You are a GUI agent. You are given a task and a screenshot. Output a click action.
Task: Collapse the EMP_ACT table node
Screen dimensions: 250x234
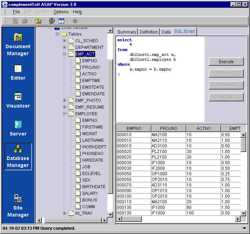(64, 54)
